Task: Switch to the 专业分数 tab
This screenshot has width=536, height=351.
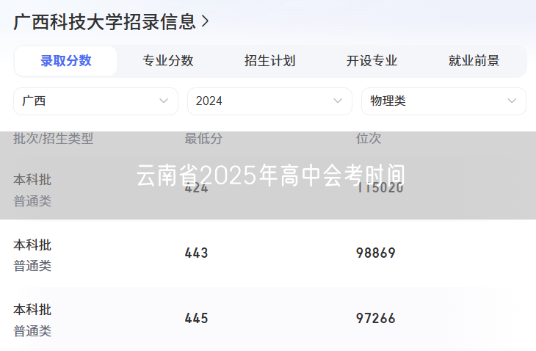Action: tap(168, 61)
